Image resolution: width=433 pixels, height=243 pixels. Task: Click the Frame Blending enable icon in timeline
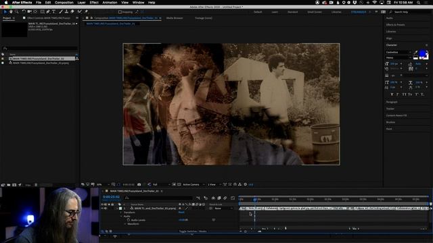coord(219,198)
